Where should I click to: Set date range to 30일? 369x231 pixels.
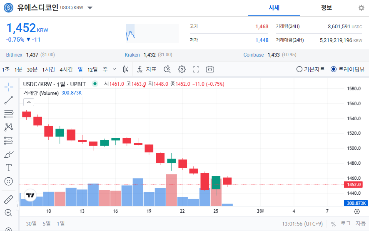(x=31, y=224)
